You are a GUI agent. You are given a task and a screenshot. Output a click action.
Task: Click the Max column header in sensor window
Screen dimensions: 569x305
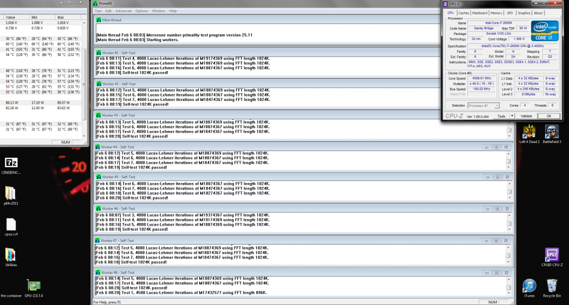click(68, 17)
